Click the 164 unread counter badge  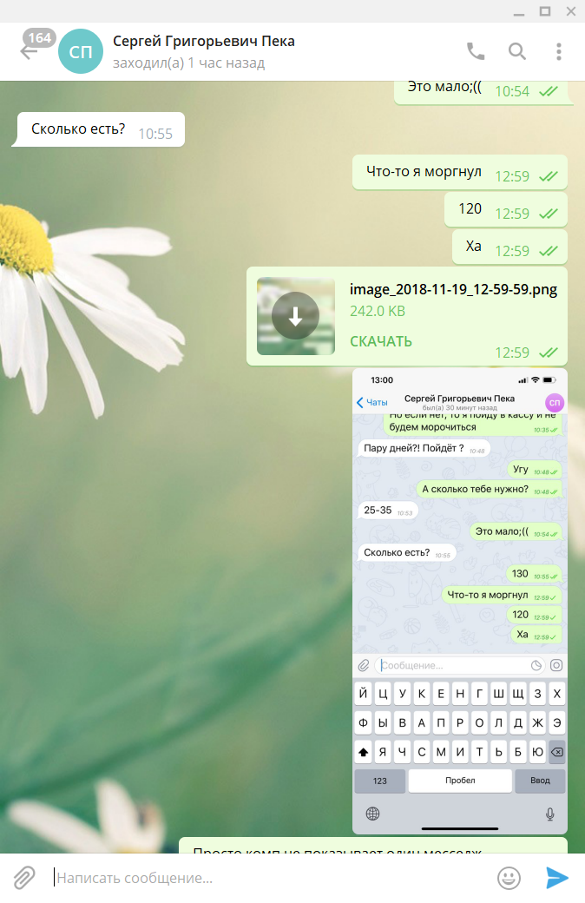tap(40, 38)
